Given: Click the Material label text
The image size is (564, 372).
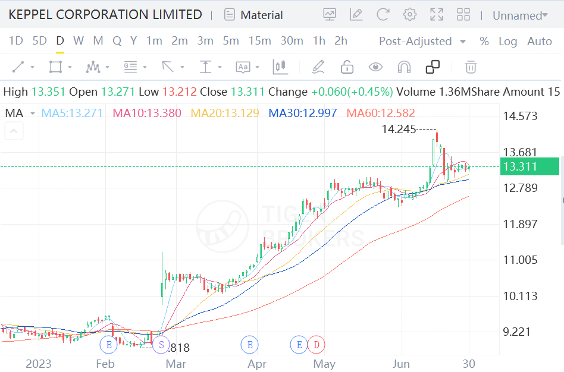Looking at the screenshot, I should pyautogui.click(x=262, y=15).
